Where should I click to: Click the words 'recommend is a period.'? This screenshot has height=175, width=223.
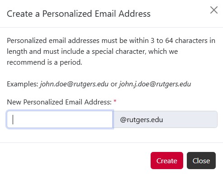click(44, 62)
